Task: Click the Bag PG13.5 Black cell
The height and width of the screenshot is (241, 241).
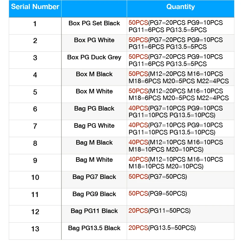Action: pos(94,228)
